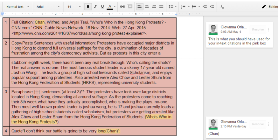Image resolution: width=278 pixels, height=140 pixels.
Task: Click the Giovanna Orla name on the 9:03 AM comment
Action: (x=234, y=27)
